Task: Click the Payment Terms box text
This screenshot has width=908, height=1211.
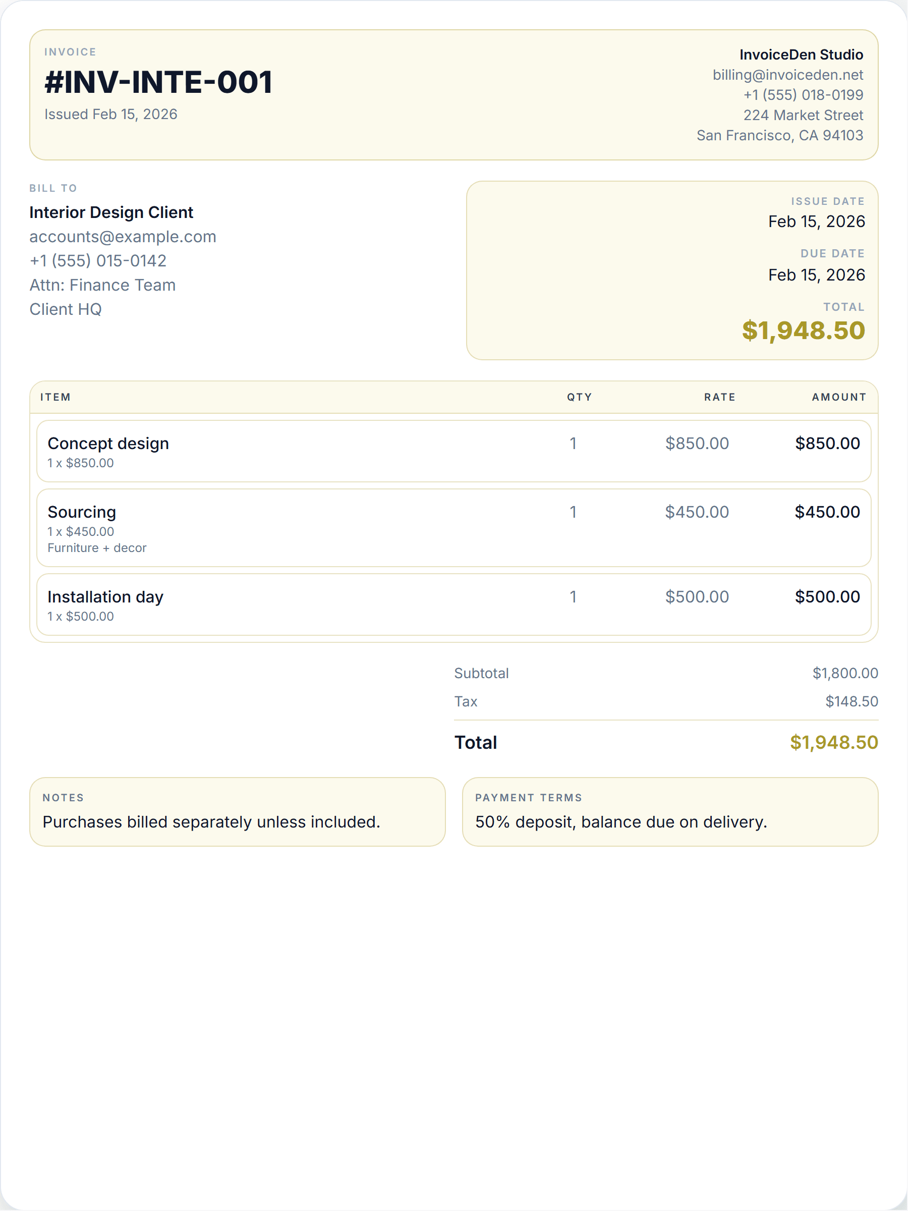Action: 620,822
